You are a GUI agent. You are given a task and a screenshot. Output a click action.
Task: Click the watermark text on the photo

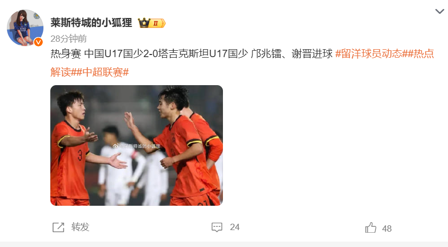(x=139, y=146)
